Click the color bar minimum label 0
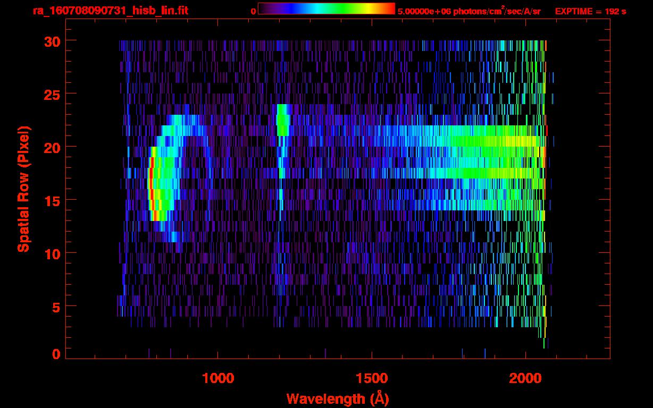Image resolution: width=653 pixels, height=408 pixels. pyautogui.click(x=253, y=11)
